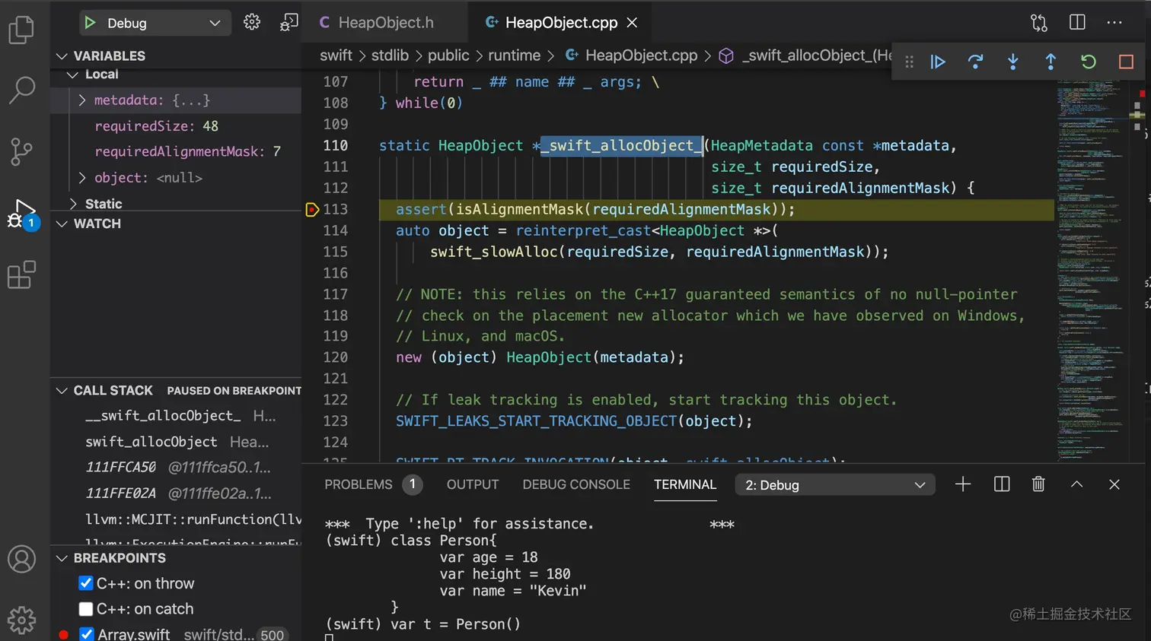1151x641 pixels.
Task: Expand the object variable
Action: (x=82, y=178)
